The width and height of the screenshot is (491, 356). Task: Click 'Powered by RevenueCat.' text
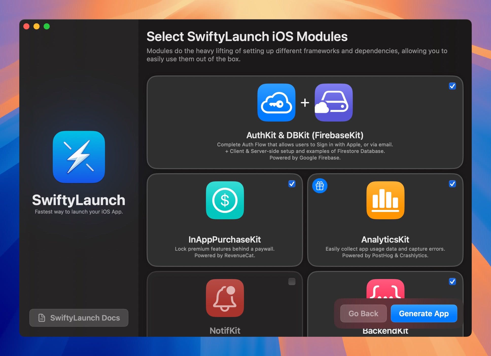coord(225,255)
